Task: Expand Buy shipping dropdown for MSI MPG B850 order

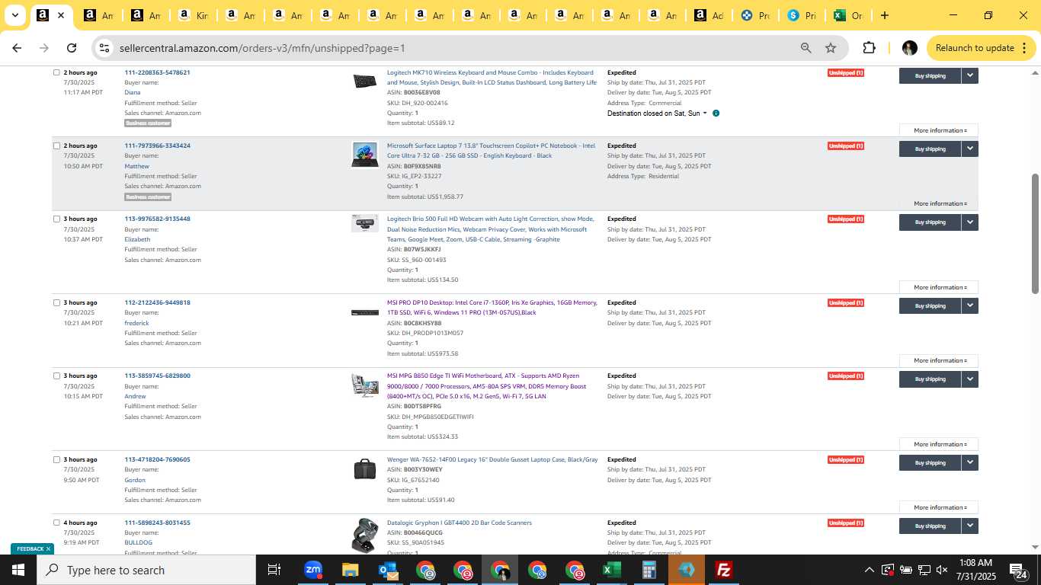Action: click(x=970, y=379)
